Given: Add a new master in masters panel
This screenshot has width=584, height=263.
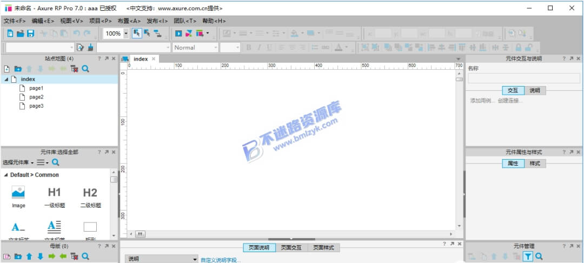Looking at the screenshot, I should [x=6, y=257].
